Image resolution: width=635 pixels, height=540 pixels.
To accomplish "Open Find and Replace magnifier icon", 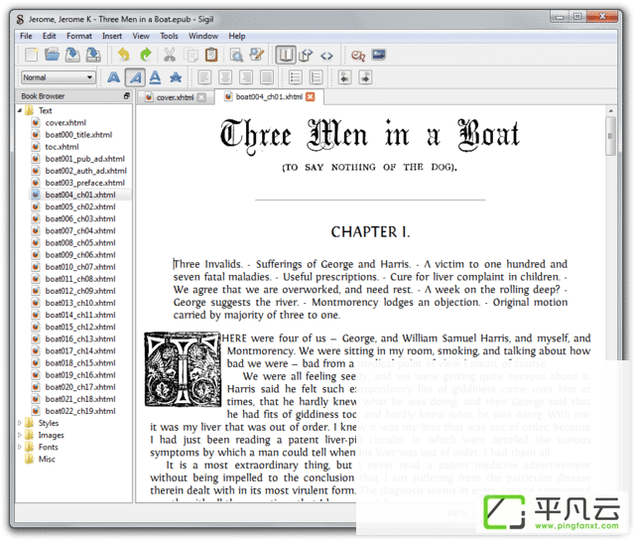I will [236, 55].
